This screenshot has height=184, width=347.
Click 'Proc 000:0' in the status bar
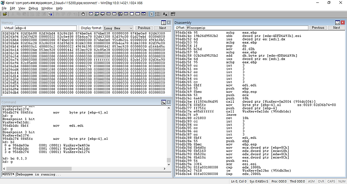pos(279,181)
